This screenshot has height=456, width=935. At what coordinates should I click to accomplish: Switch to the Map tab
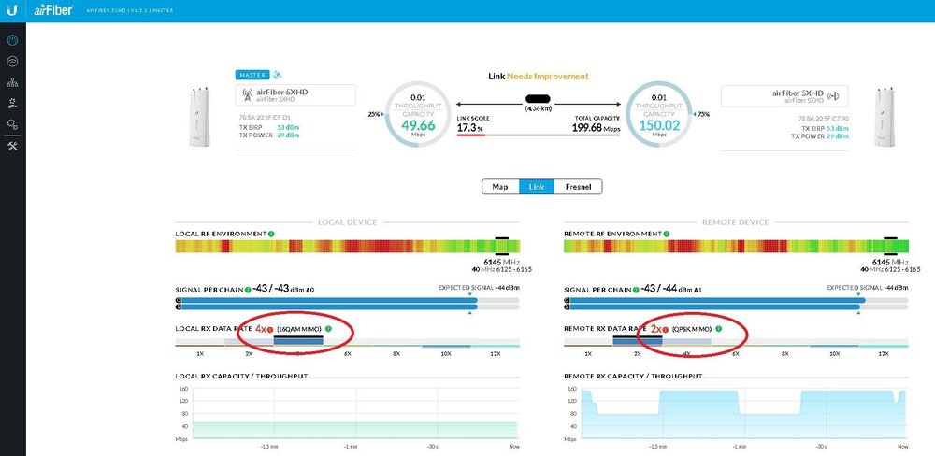pyautogui.click(x=499, y=187)
